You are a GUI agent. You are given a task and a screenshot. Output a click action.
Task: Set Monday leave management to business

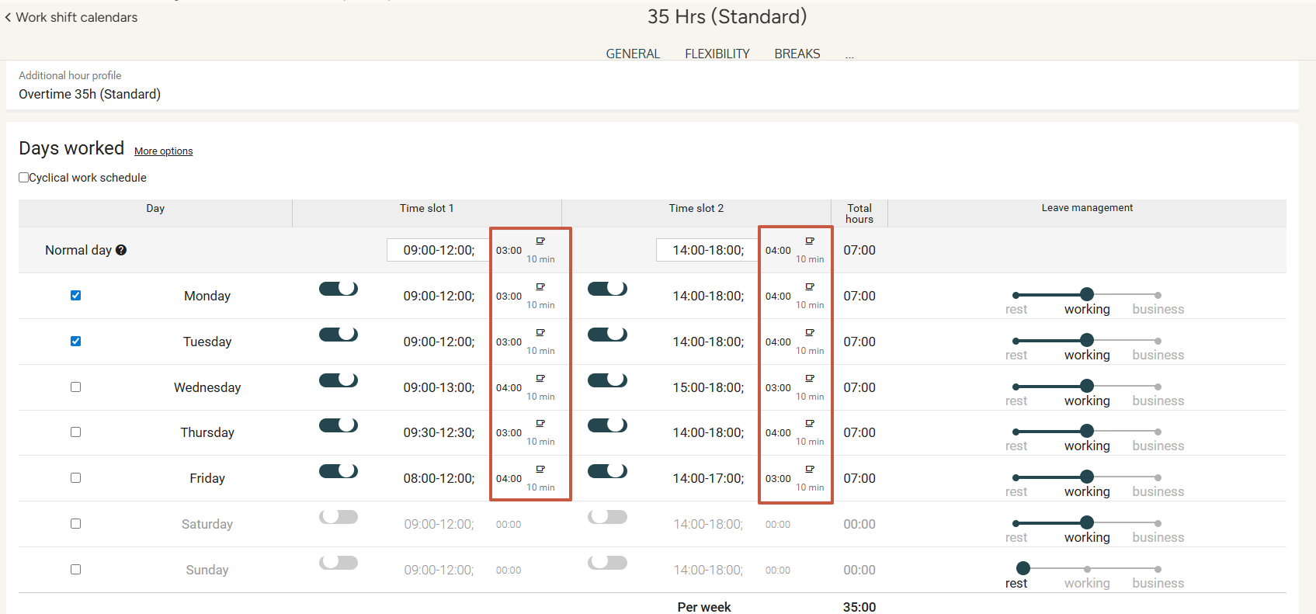tap(1158, 295)
